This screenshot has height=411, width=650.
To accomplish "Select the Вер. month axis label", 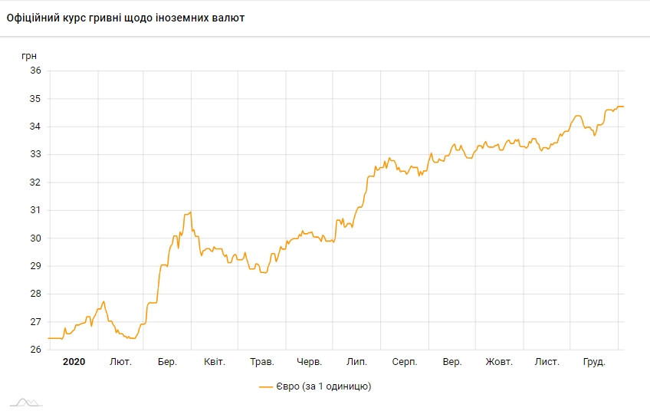I will click(x=451, y=362).
